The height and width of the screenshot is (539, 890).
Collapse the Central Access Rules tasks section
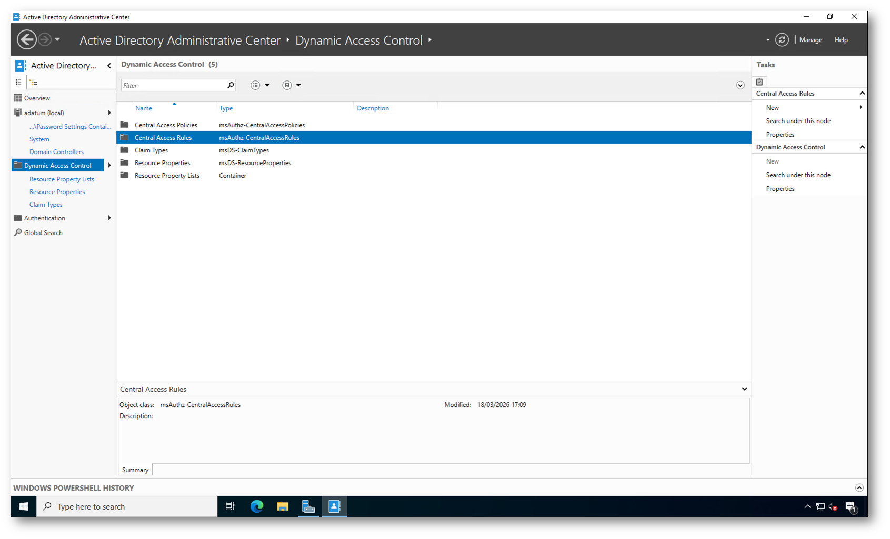click(862, 94)
